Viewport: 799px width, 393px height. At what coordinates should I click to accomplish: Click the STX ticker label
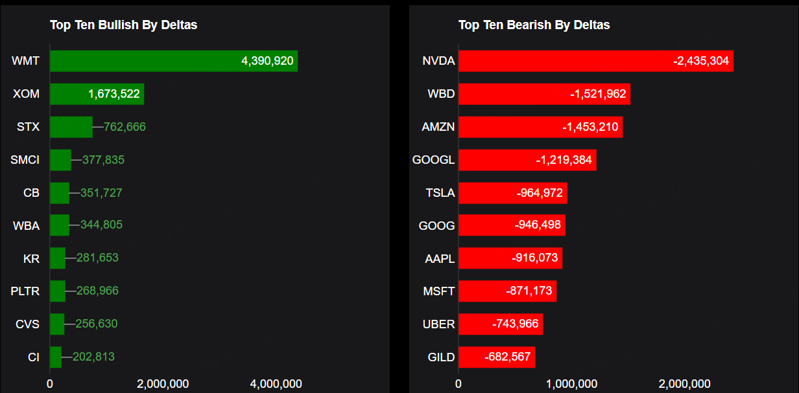click(x=28, y=127)
